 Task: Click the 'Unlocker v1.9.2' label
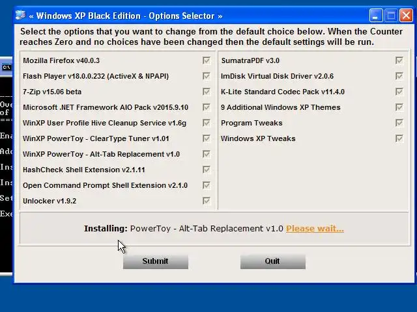coord(50,201)
